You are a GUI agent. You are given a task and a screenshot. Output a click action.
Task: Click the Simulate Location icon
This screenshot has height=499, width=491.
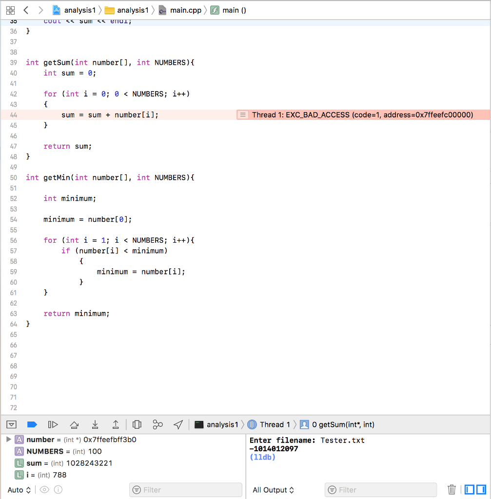[x=178, y=424]
